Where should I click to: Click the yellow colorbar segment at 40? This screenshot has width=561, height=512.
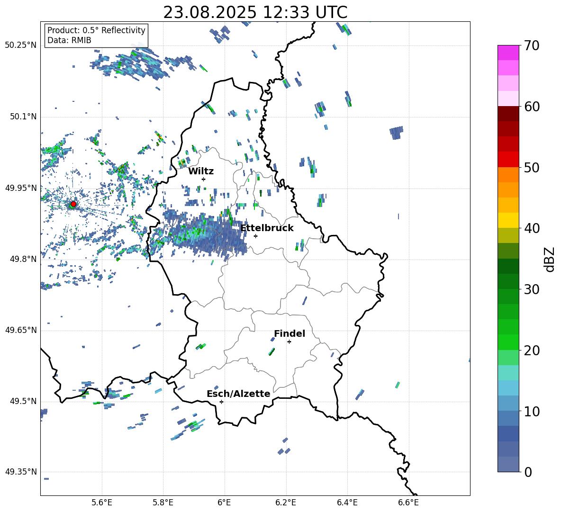click(508, 220)
